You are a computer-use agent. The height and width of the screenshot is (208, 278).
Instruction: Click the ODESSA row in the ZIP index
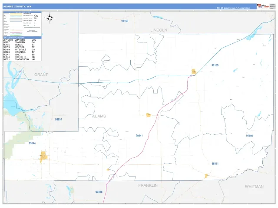tap(19, 47)
